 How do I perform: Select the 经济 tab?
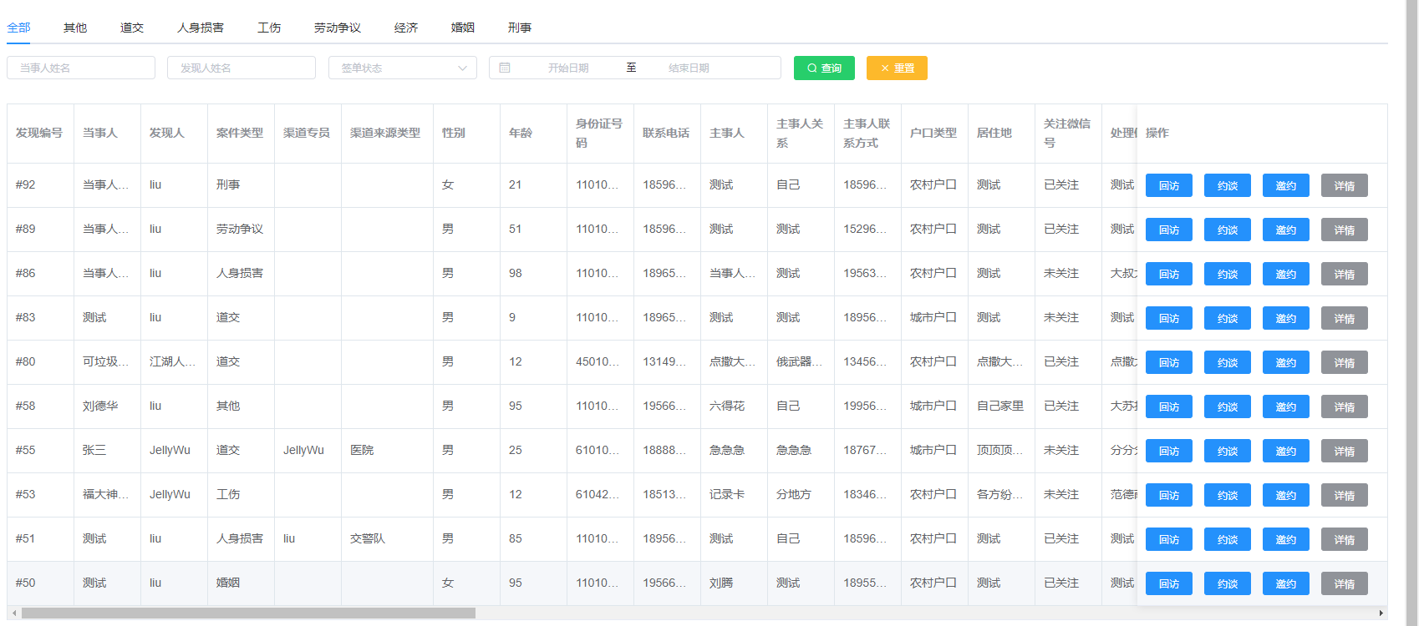click(x=406, y=28)
